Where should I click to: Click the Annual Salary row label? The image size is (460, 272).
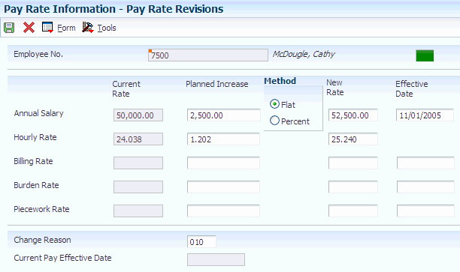[38, 113]
